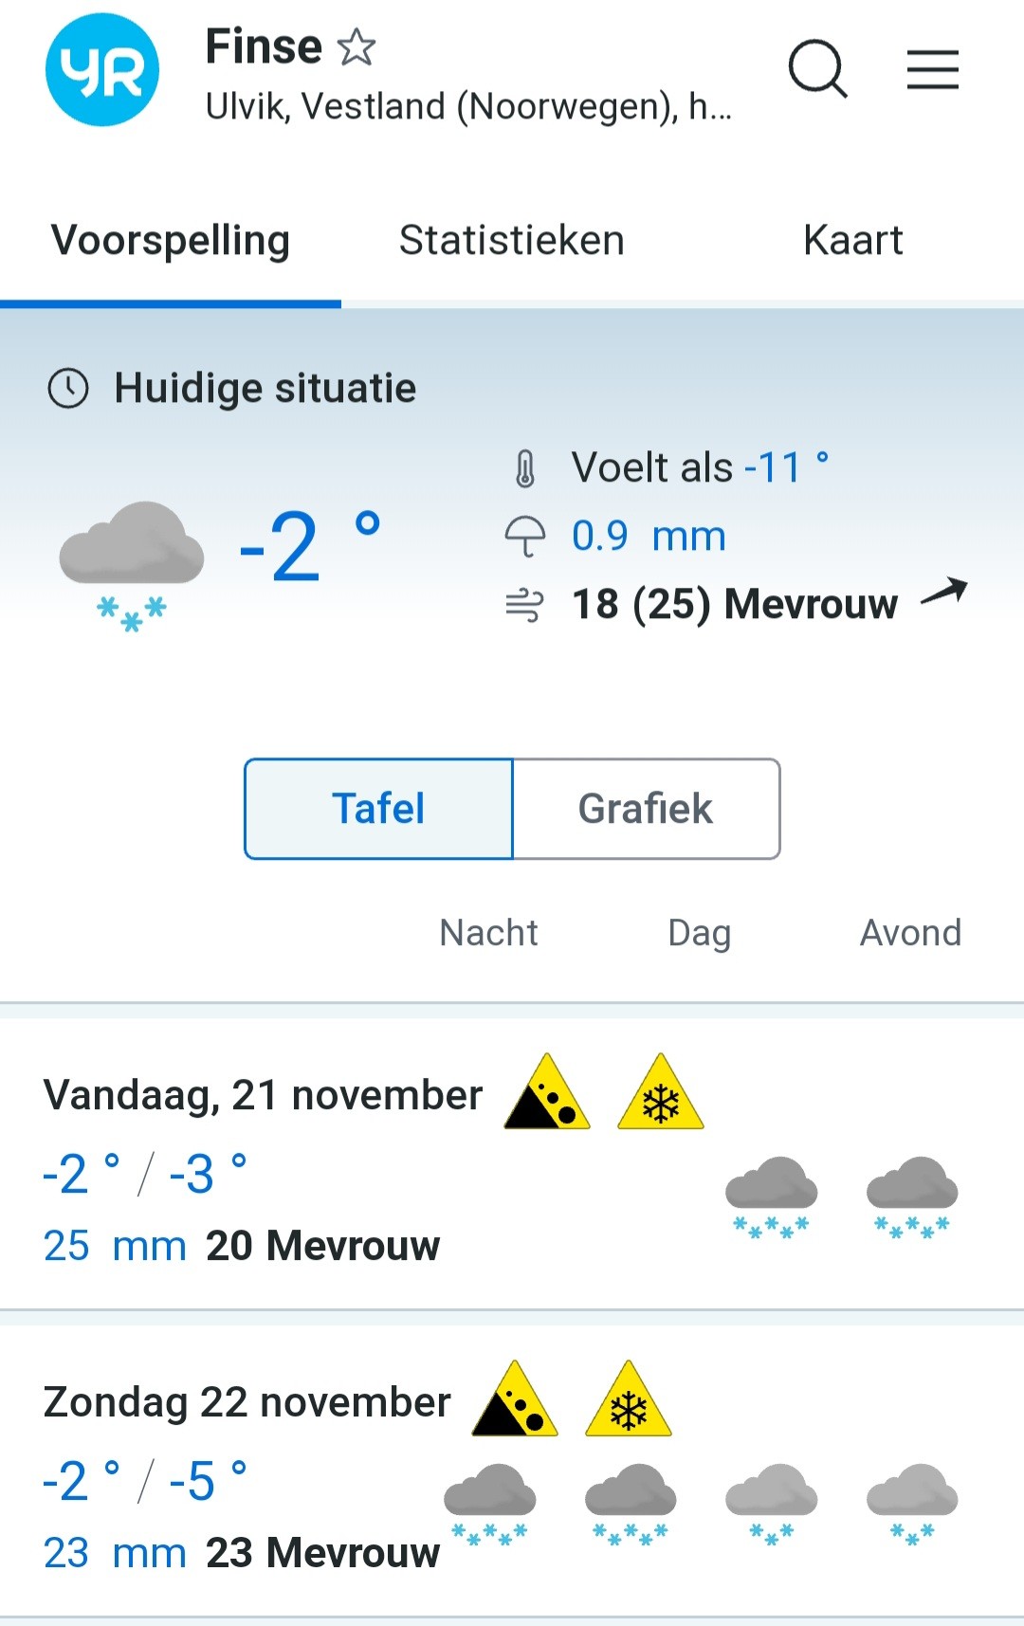
Task: Switch to Tafel view
Action: tap(378, 809)
